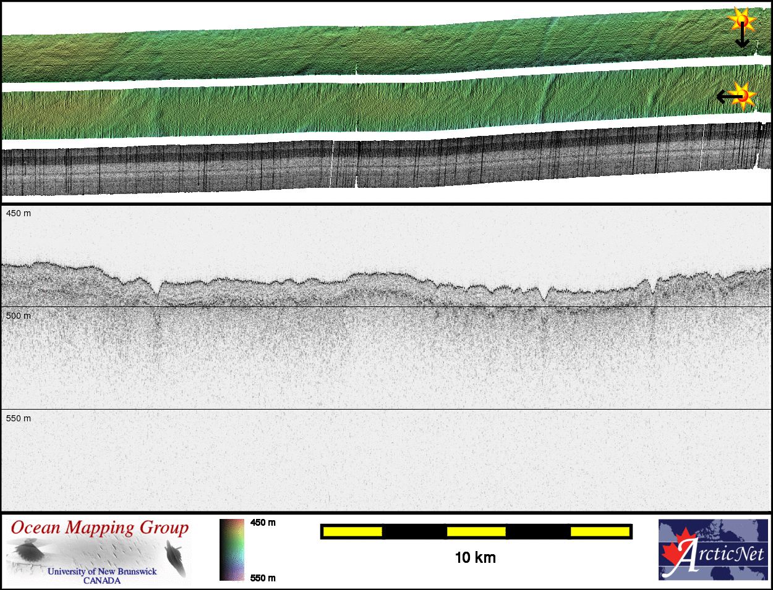Image resolution: width=773 pixels, height=590 pixels.
Task: Click the 550 m depth line label
Action: point(19,418)
